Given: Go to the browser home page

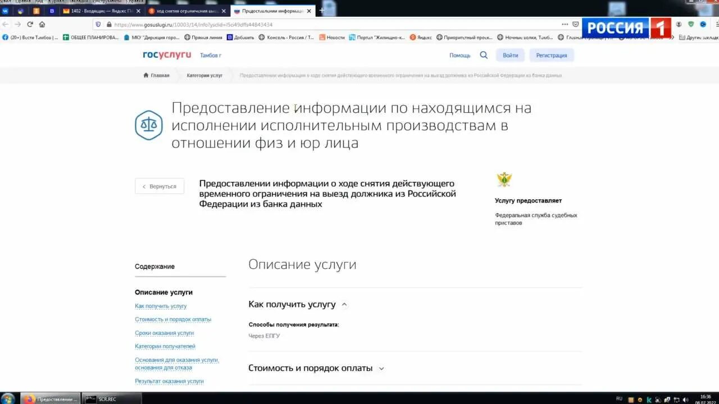Looking at the screenshot, I should click(42, 24).
